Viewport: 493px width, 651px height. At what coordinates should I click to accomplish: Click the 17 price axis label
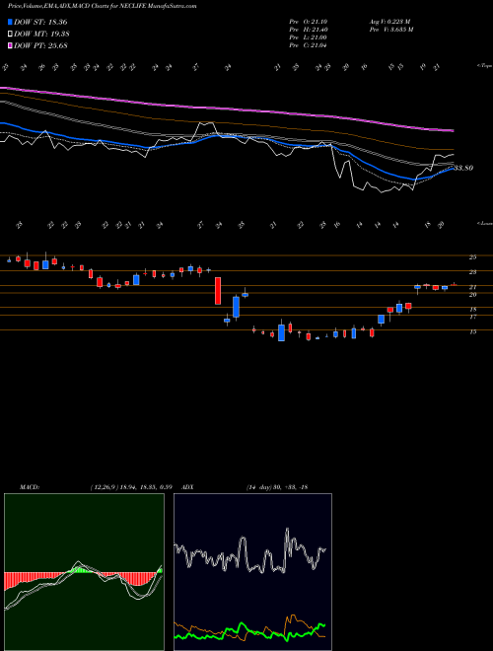click(x=472, y=318)
